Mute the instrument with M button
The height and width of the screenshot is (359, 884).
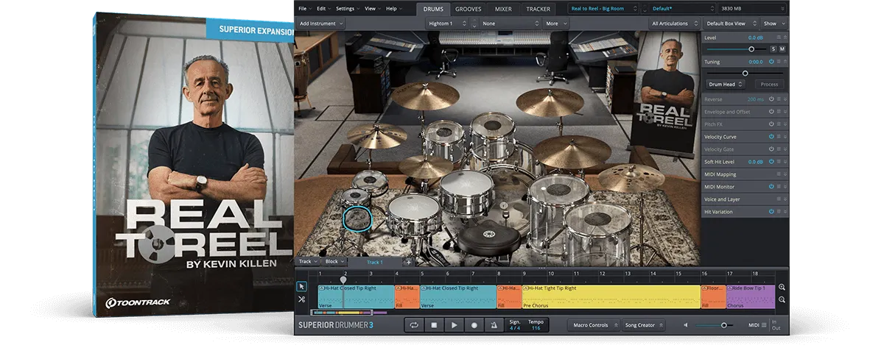tap(782, 49)
